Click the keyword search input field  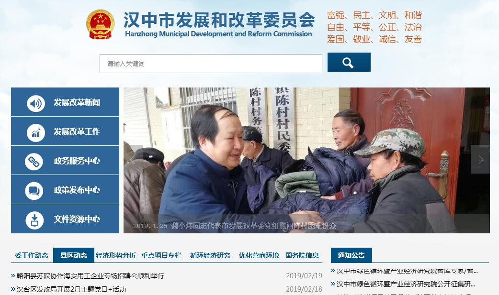[x=211, y=64]
